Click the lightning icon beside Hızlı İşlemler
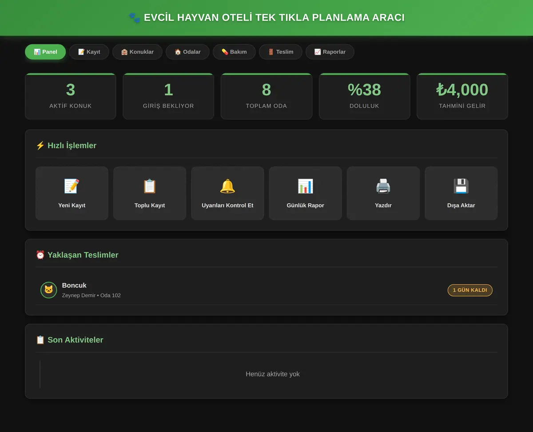The image size is (533, 432). click(x=40, y=146)
